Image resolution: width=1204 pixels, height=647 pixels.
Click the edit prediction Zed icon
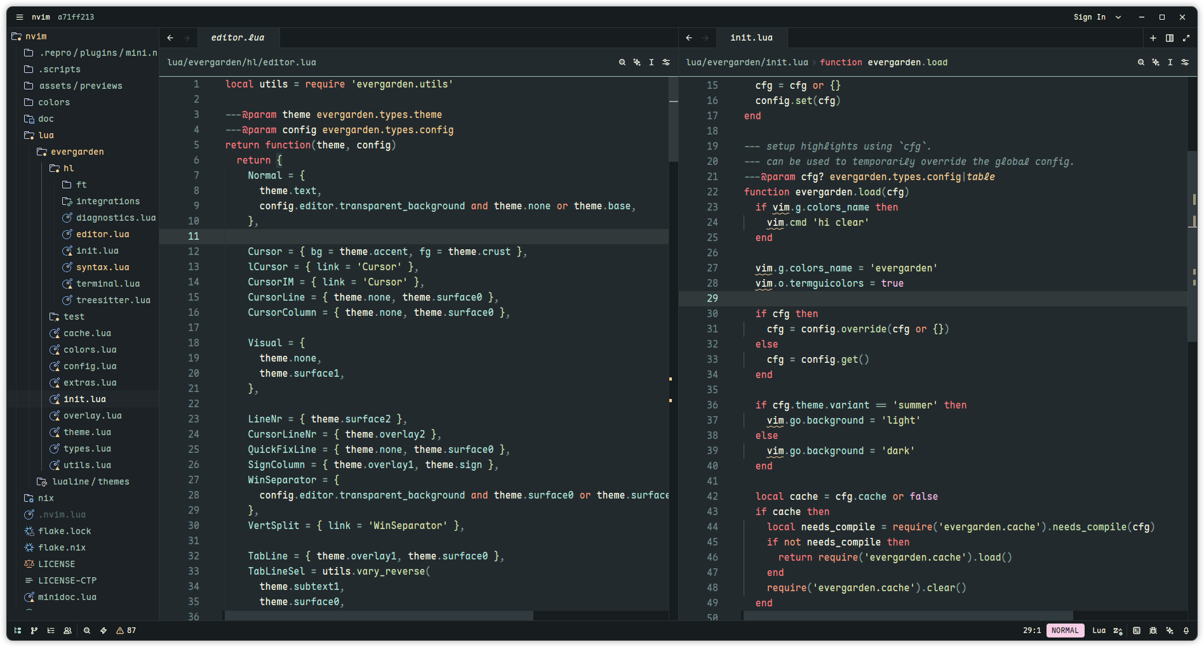pyautogui.click(x=1118, y=631)
